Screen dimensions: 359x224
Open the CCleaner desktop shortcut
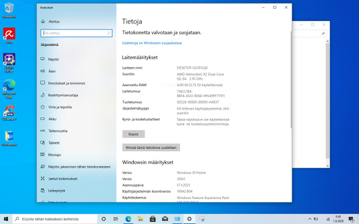[x=9, y=113]
